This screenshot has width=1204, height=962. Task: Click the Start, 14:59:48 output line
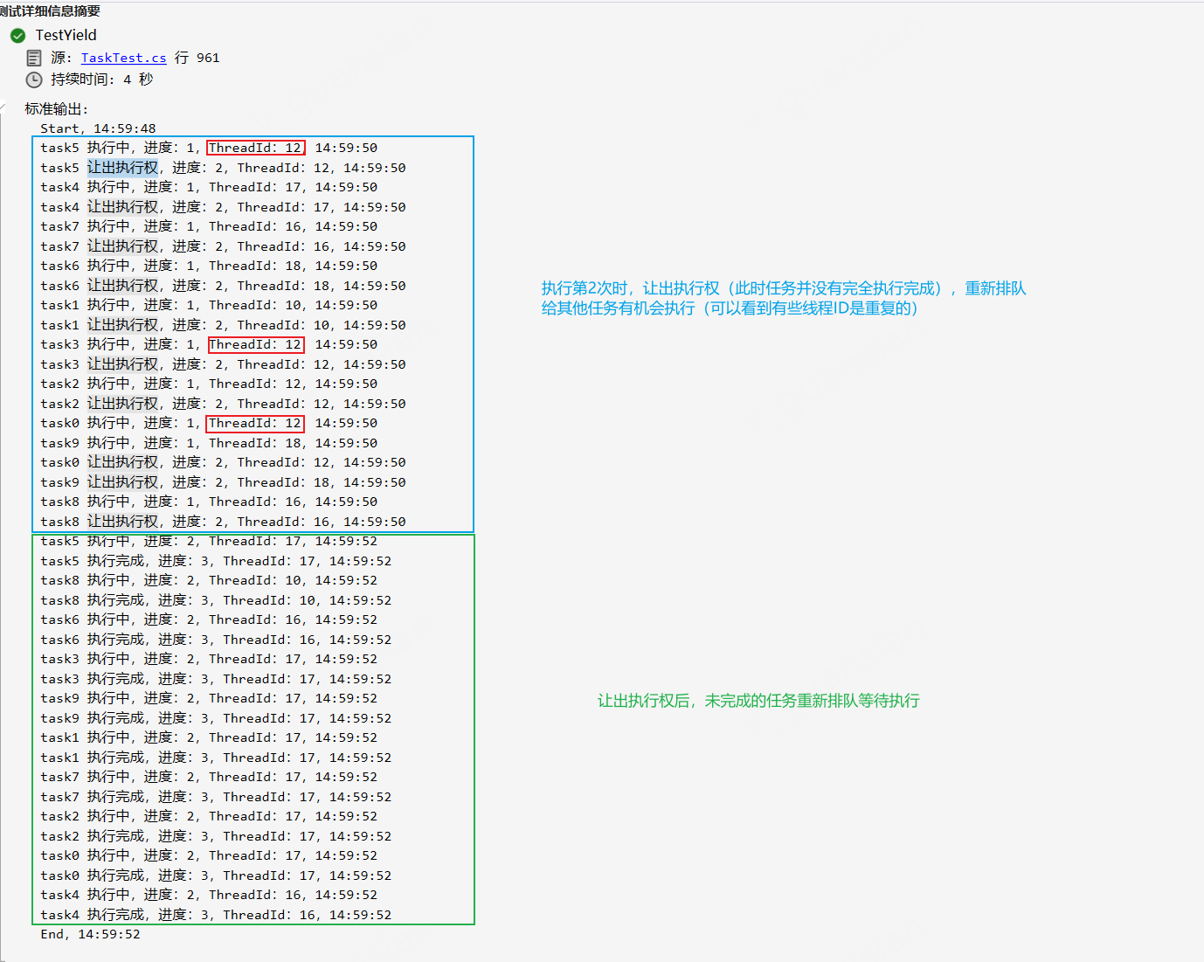coord(98,128)
